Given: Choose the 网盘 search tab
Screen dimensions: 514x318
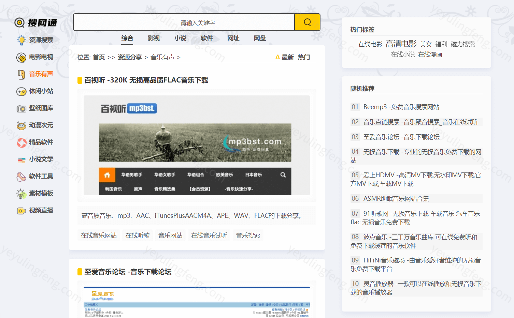Looking at the screenshot, I should pos(260,38).
